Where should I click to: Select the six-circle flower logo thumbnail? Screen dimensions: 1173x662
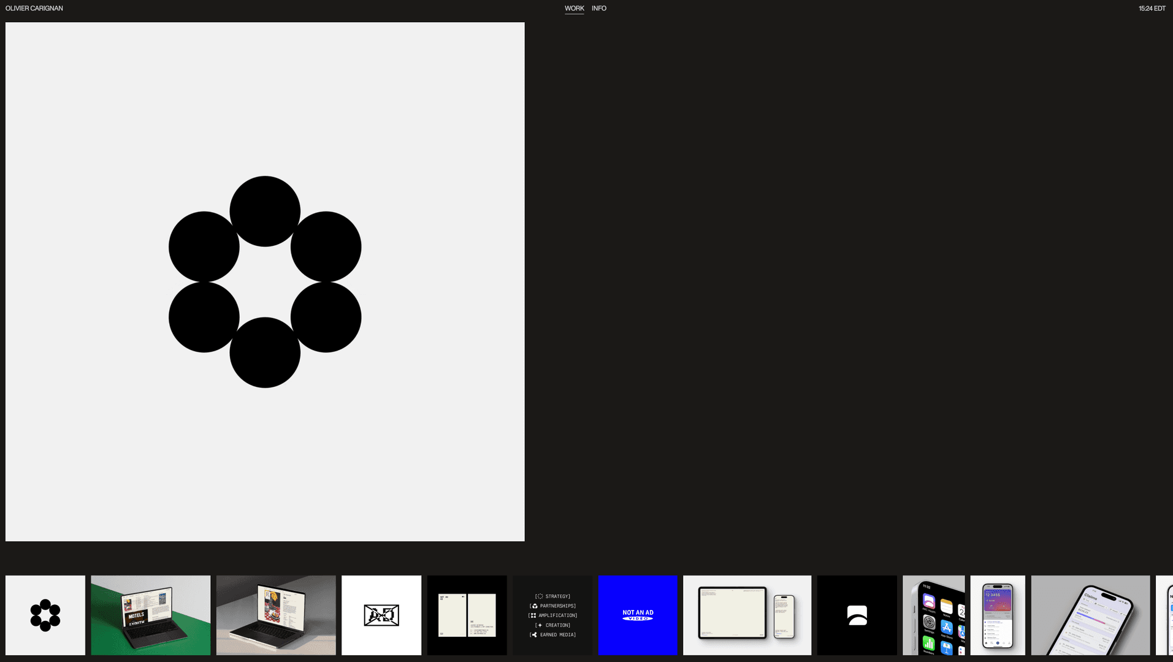click(x=45, y=614)
